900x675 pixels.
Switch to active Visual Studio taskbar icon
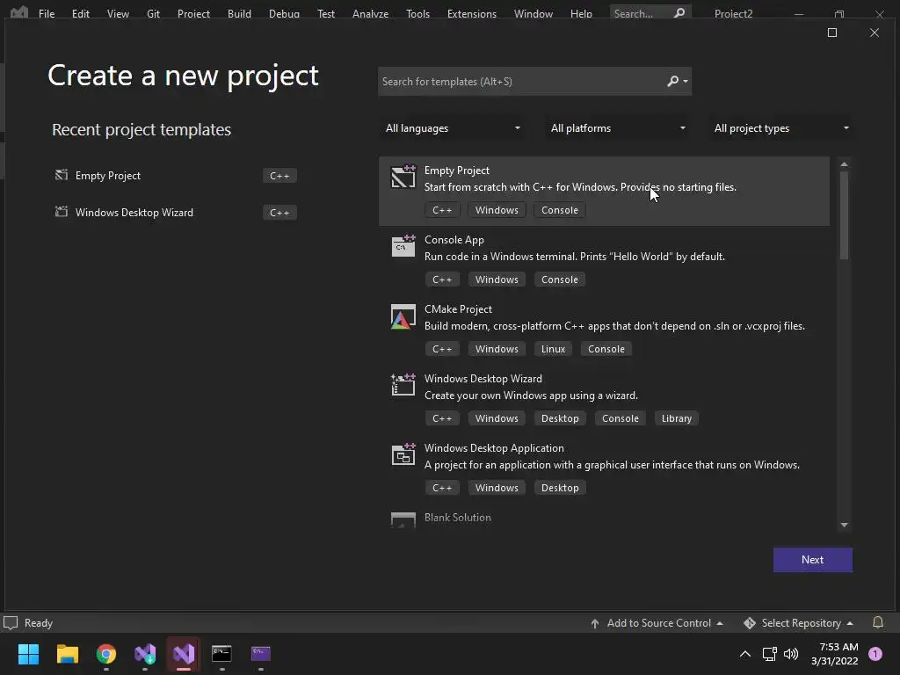tap(184, 654)
